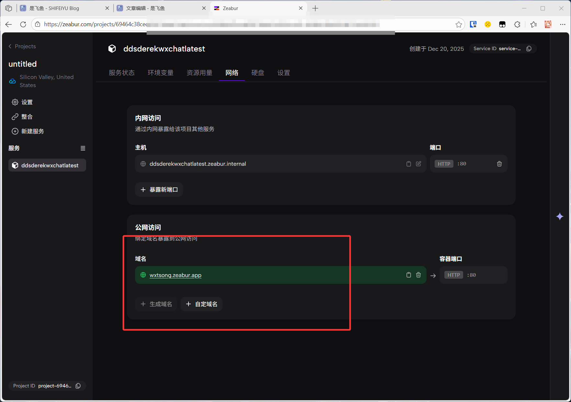571x402 pixels.
Task: Go back to Projects
Action: coord(22,46)
